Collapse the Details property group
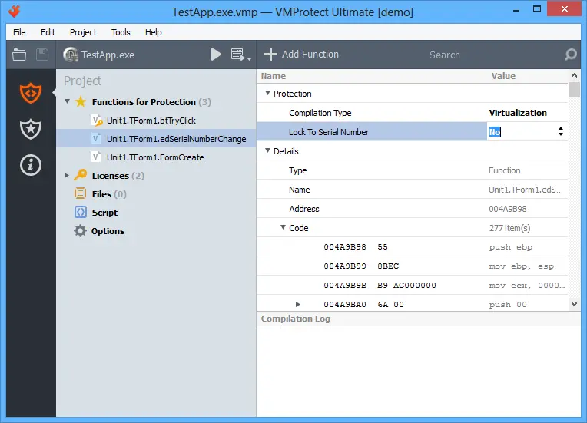The width and height of the screenshot is (587, 423). [x=267, y=150]
